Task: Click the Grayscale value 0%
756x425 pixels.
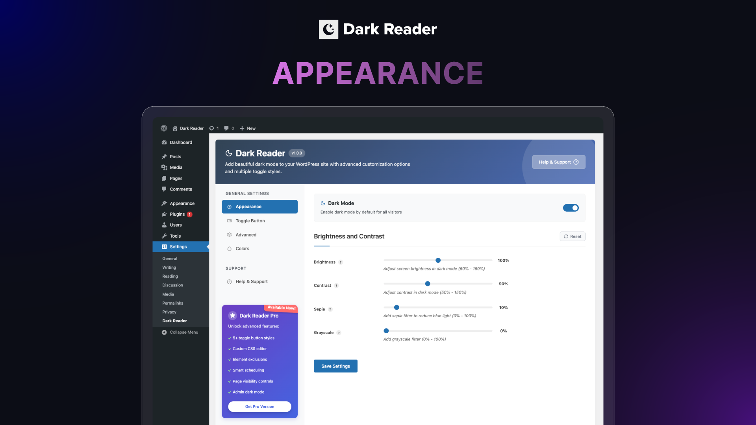Action: click(x=504, y=331)
